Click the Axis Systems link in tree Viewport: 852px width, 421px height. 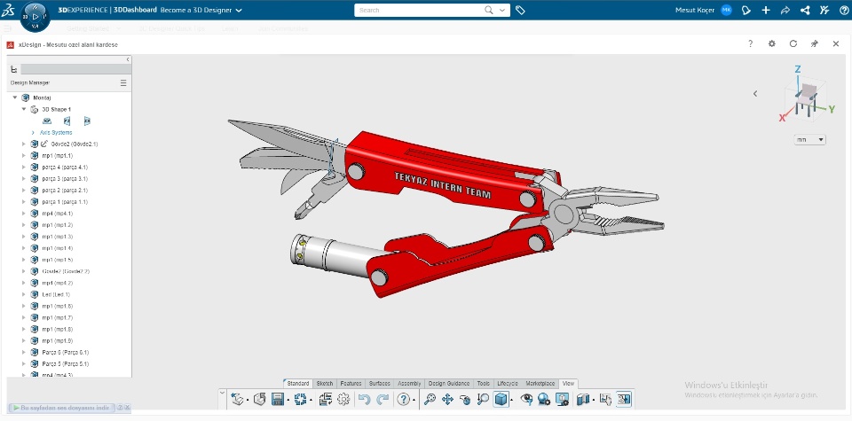56,132
